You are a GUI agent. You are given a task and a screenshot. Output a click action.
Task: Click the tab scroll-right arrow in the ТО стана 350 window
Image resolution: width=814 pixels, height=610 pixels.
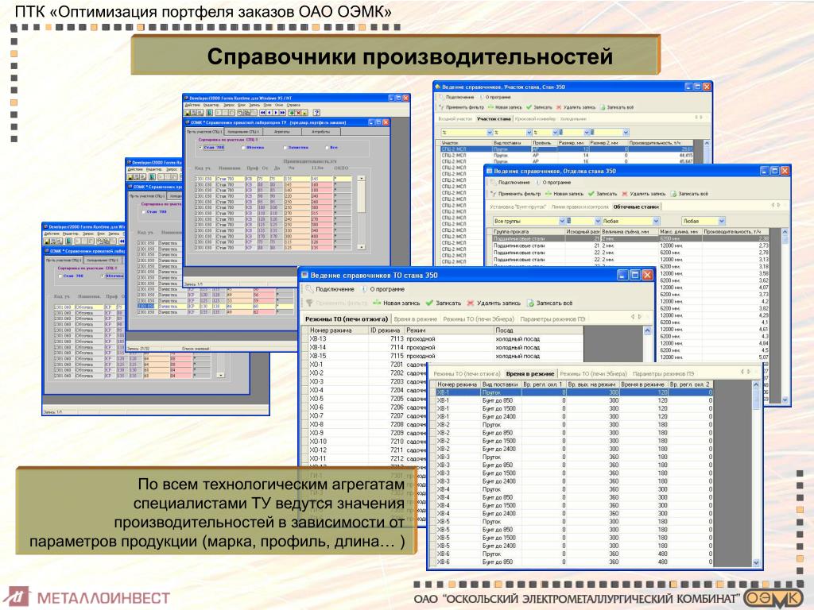(640, 317)
